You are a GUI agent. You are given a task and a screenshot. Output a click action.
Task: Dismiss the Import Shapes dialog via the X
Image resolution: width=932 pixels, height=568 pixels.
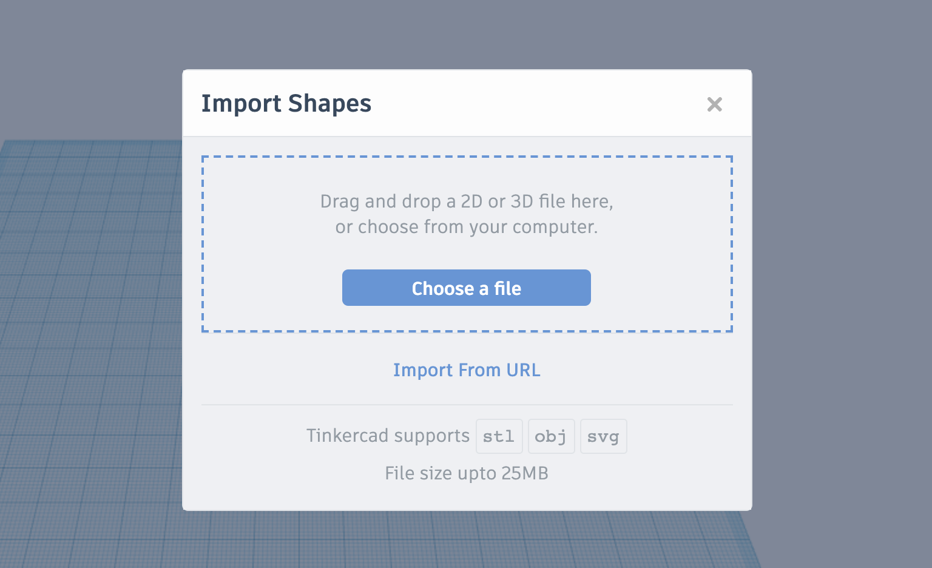tap(715, 104)
